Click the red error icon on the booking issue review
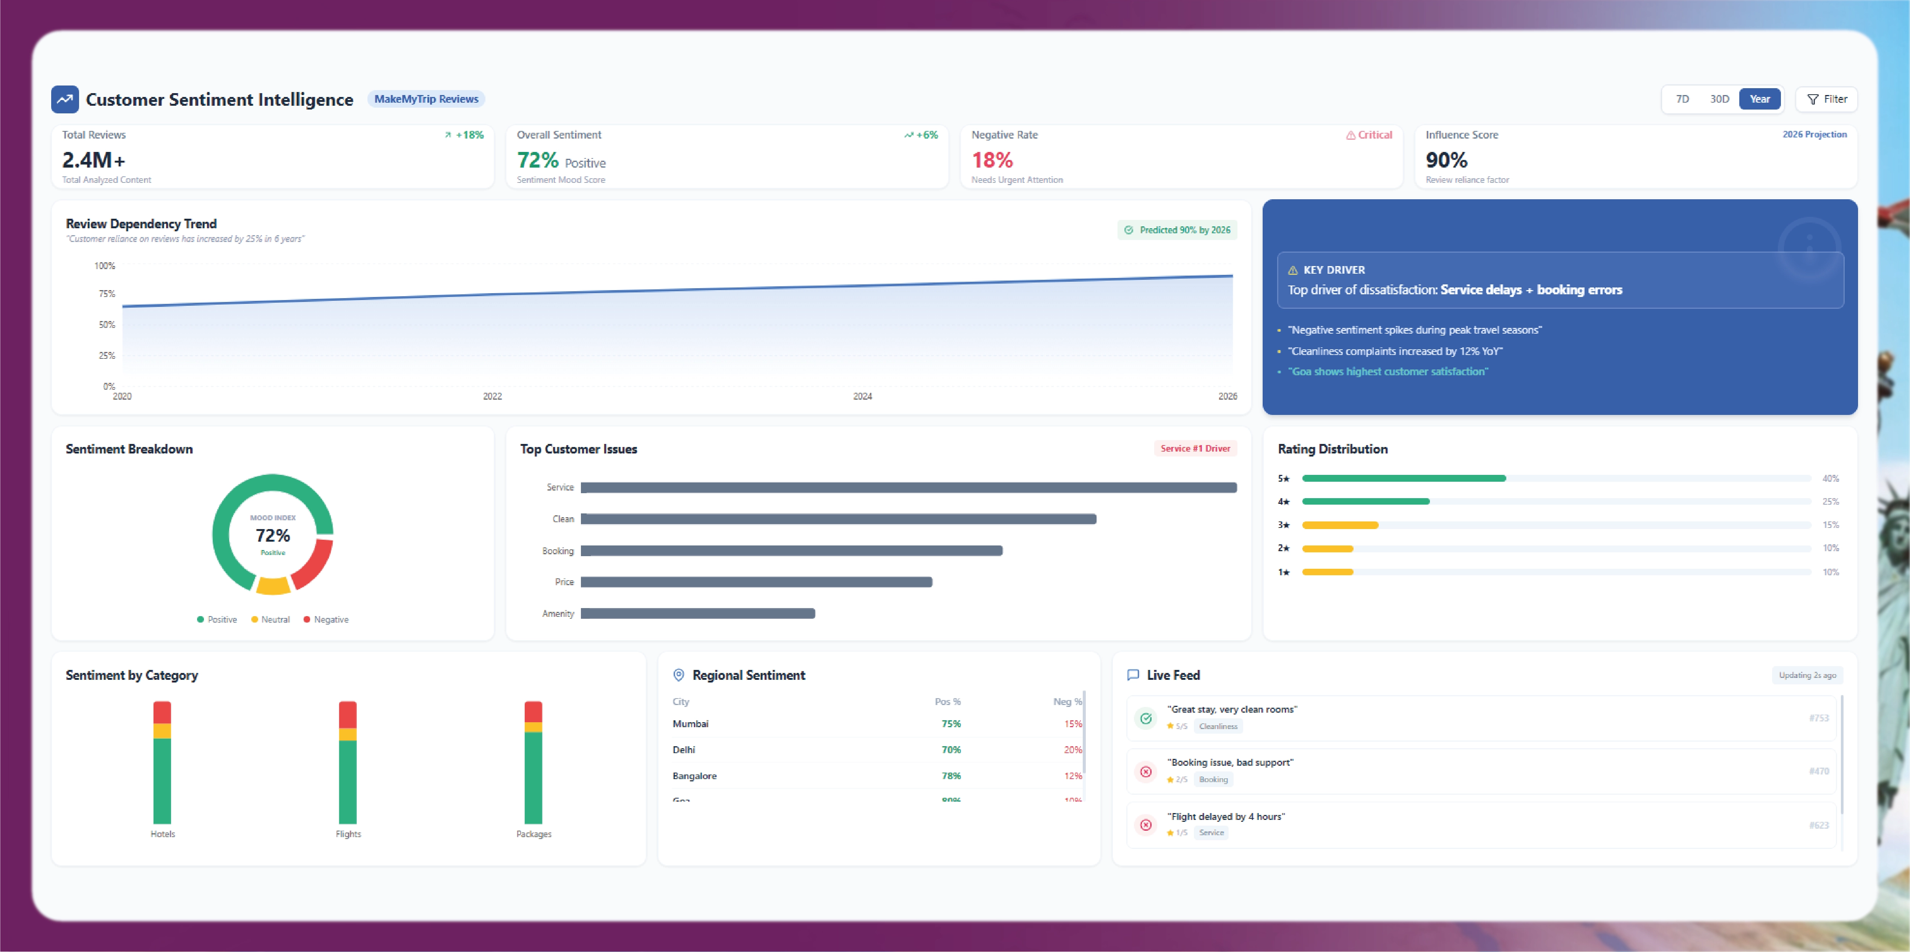1910x952 pixels. (x=1146, y=771)
